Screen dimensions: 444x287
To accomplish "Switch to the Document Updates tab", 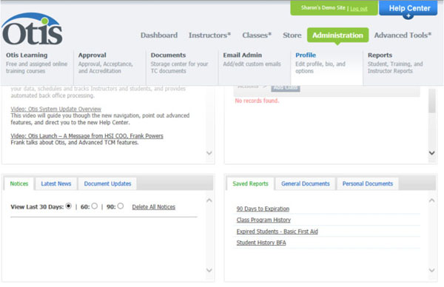I will tap(107, 183).
